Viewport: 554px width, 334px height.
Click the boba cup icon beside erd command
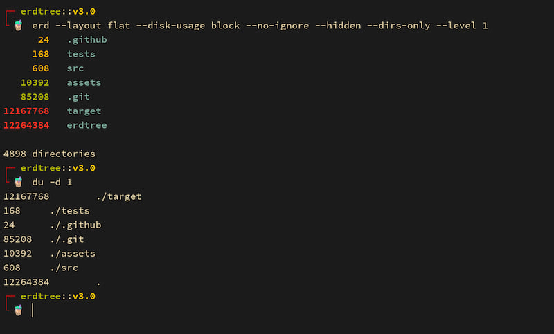pyautogui.click(x=19, y=26)
